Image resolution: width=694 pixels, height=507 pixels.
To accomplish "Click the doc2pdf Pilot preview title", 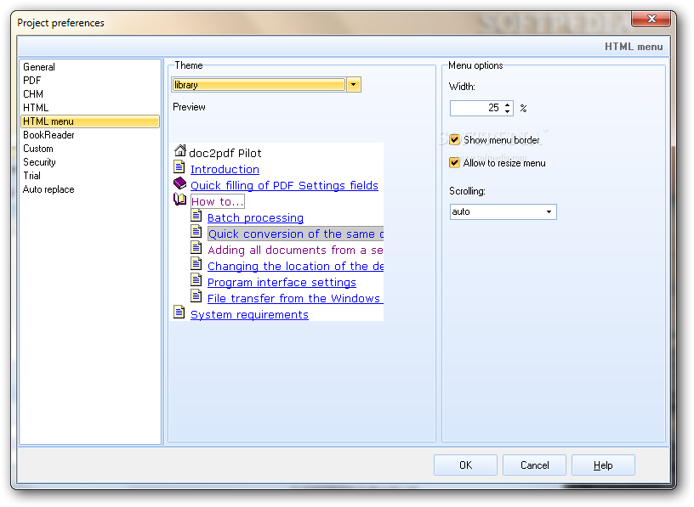I will tap(225, 153).
